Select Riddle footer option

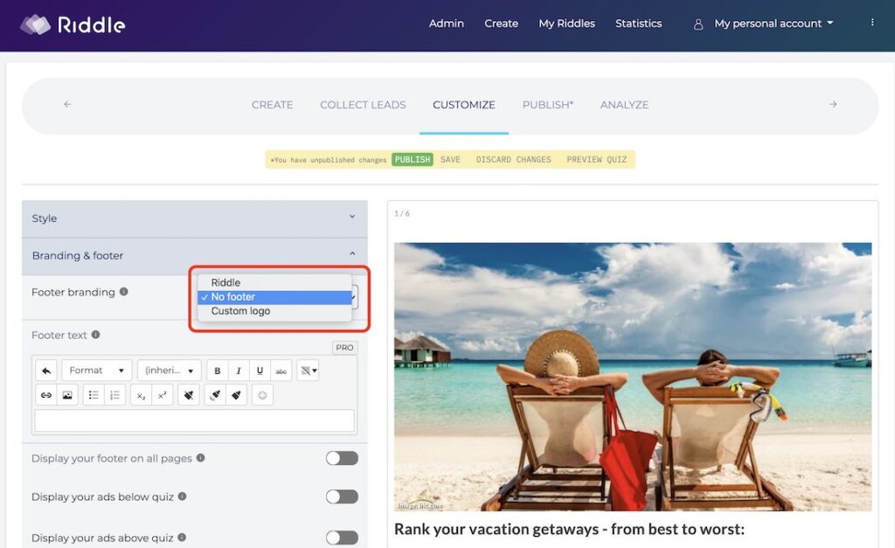pyautogui.click(x=274, y=282)
